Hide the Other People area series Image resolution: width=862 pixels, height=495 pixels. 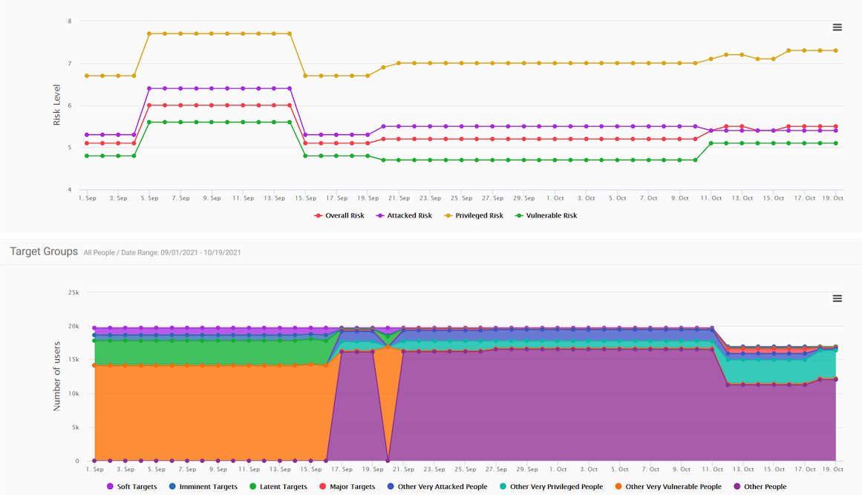pos(760,487)
